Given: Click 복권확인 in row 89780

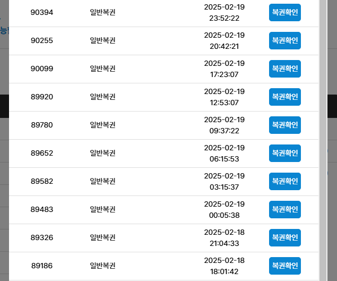Looking at the screenshot, I should pyautogui.click(x=285, y=125).
